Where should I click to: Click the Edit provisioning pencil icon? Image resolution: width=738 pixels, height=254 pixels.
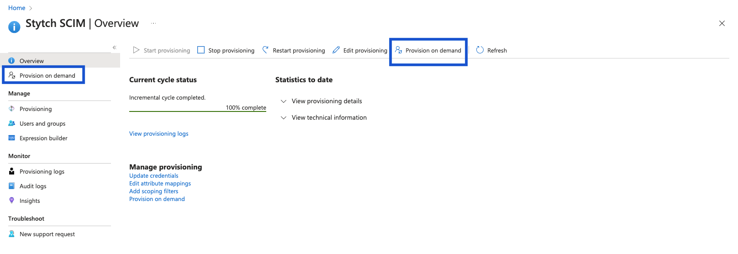click(336, 50)
